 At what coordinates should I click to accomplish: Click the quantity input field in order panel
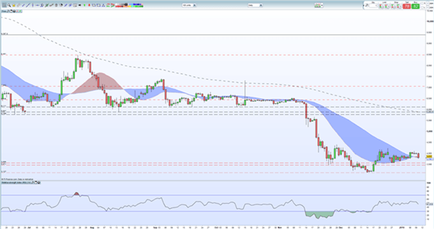(x=373, y=6)
